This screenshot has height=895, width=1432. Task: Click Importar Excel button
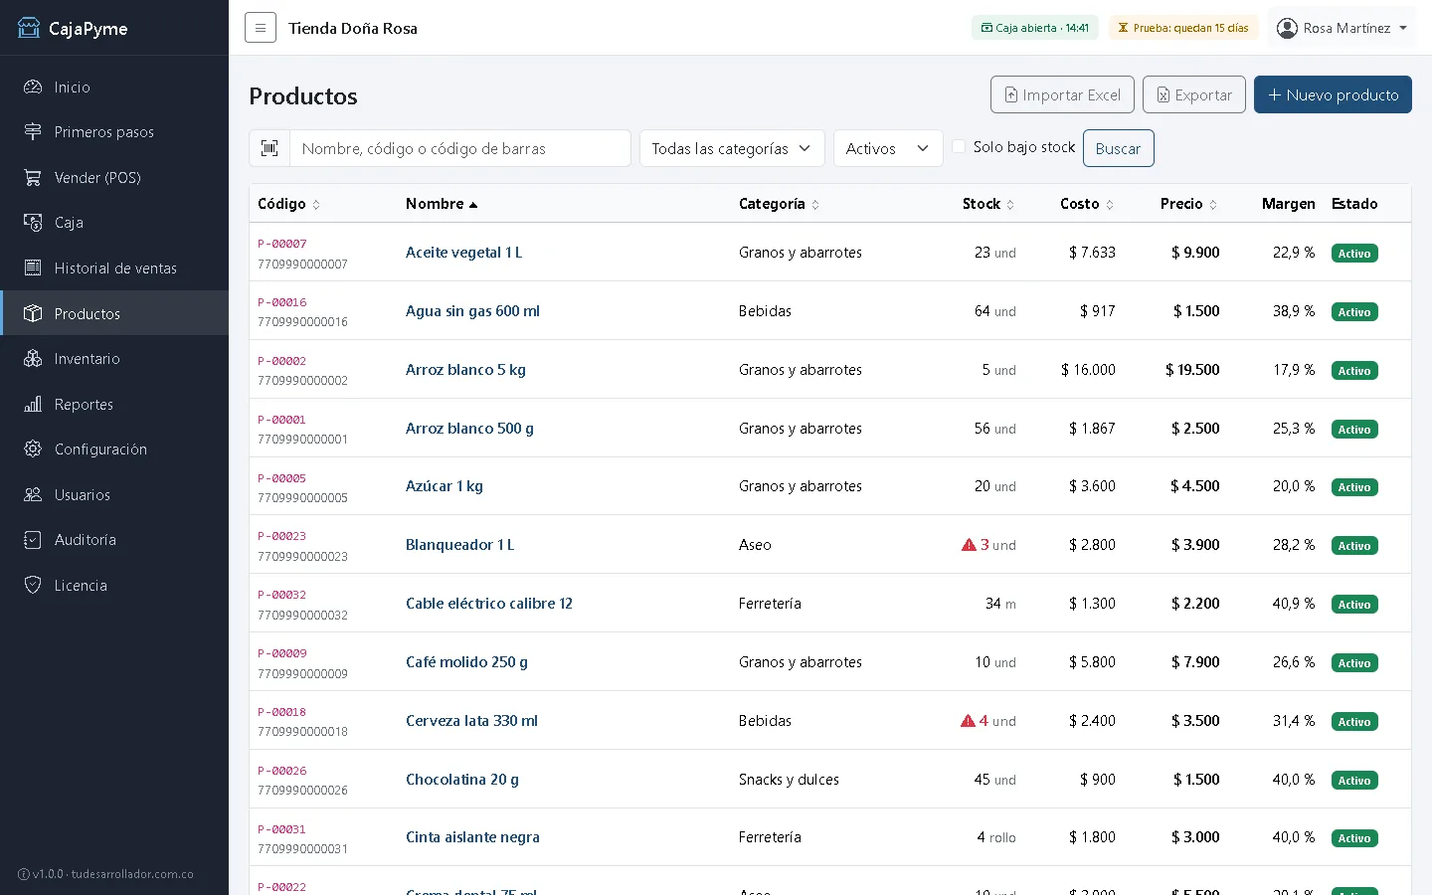[1062, 94]
